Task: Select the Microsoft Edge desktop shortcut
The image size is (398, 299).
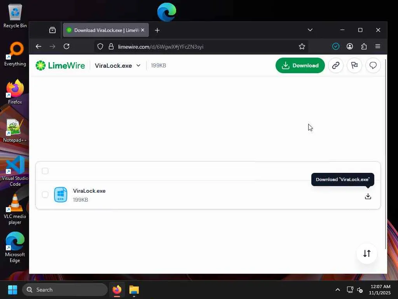Action: [x=15, y=248]
